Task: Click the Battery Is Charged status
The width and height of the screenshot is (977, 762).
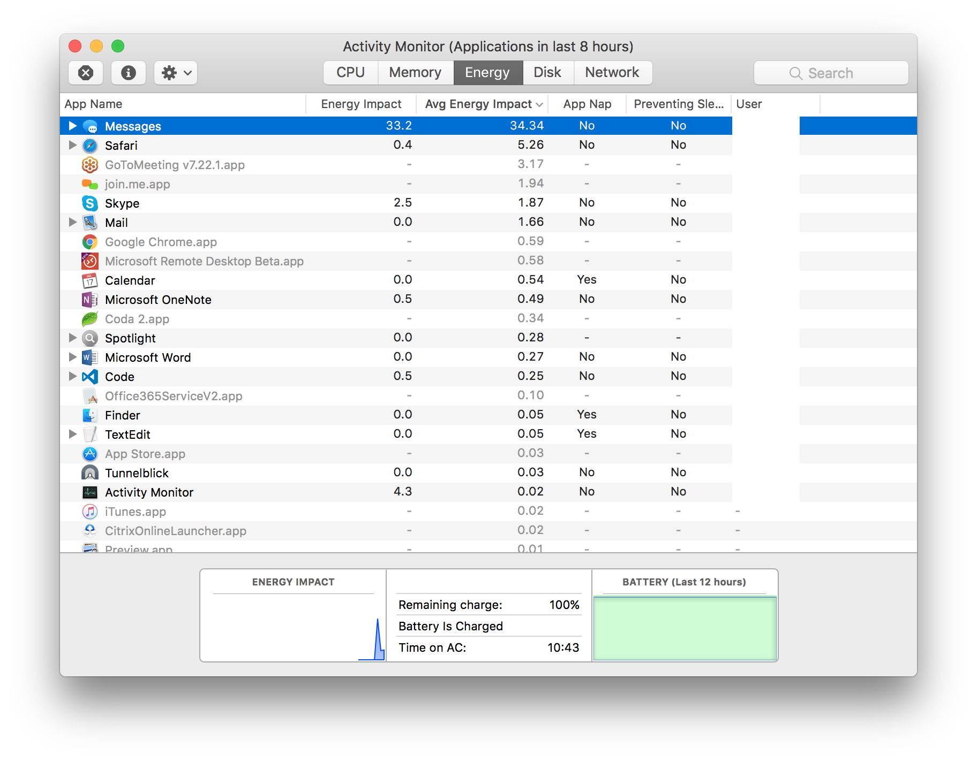Action: tap(451, 626)
